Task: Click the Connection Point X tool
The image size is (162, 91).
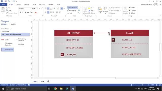Action: click(x=79, y=10)
